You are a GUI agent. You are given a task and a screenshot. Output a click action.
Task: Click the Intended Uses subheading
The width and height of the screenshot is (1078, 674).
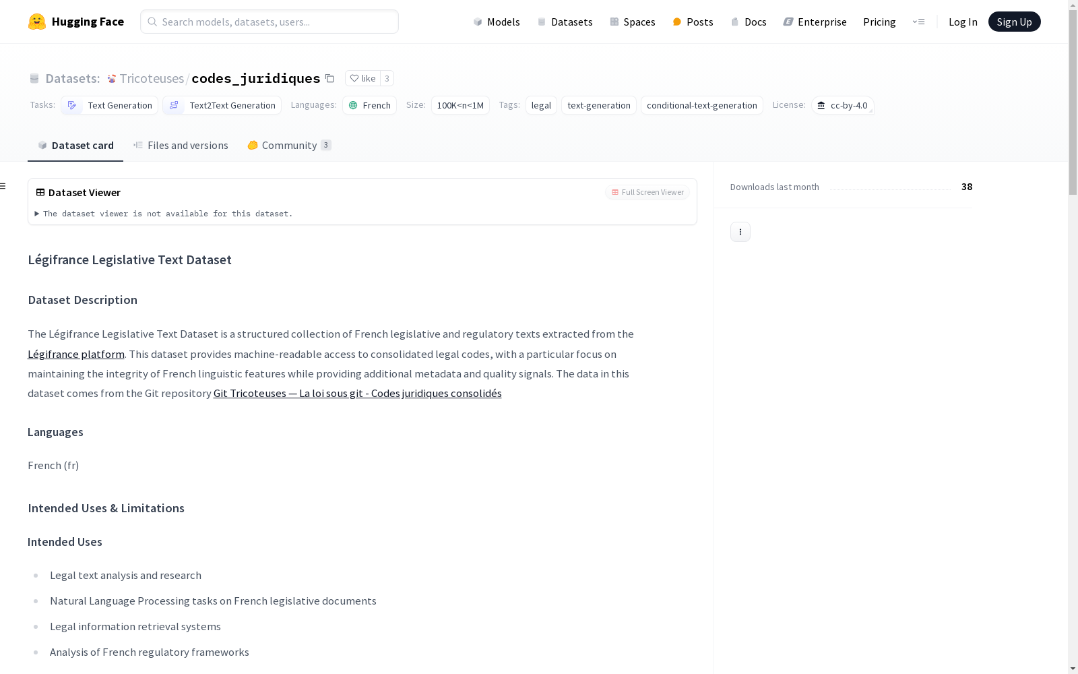coord(65,542)
